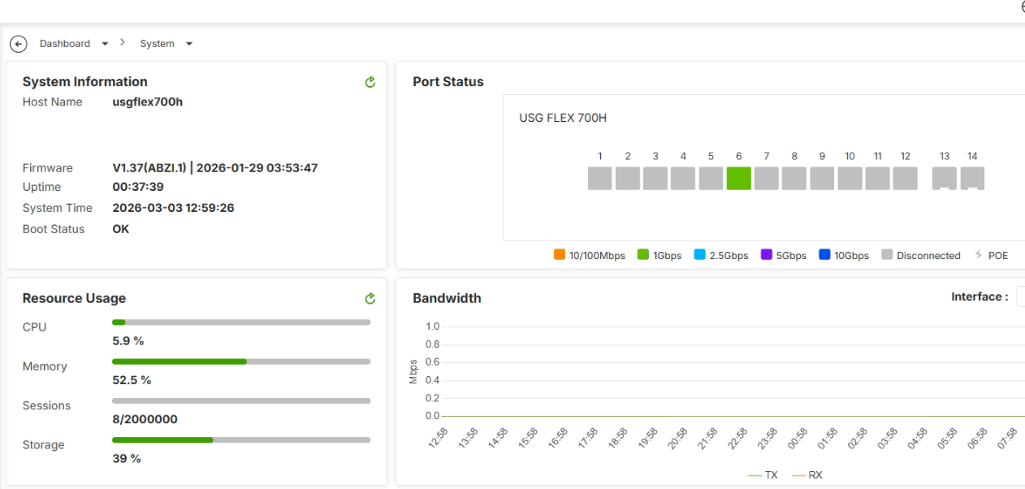Click the light blue 2.5Gbps legend swatch
The height and width of the screenshot is (489, 1025).
pos(700,254)
